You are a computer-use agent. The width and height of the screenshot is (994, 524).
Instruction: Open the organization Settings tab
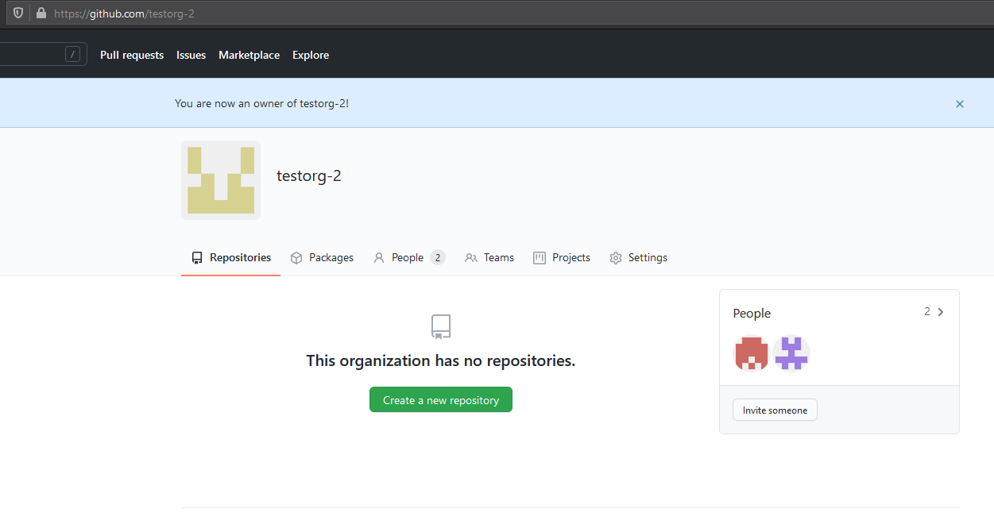(x=638, y=257)
